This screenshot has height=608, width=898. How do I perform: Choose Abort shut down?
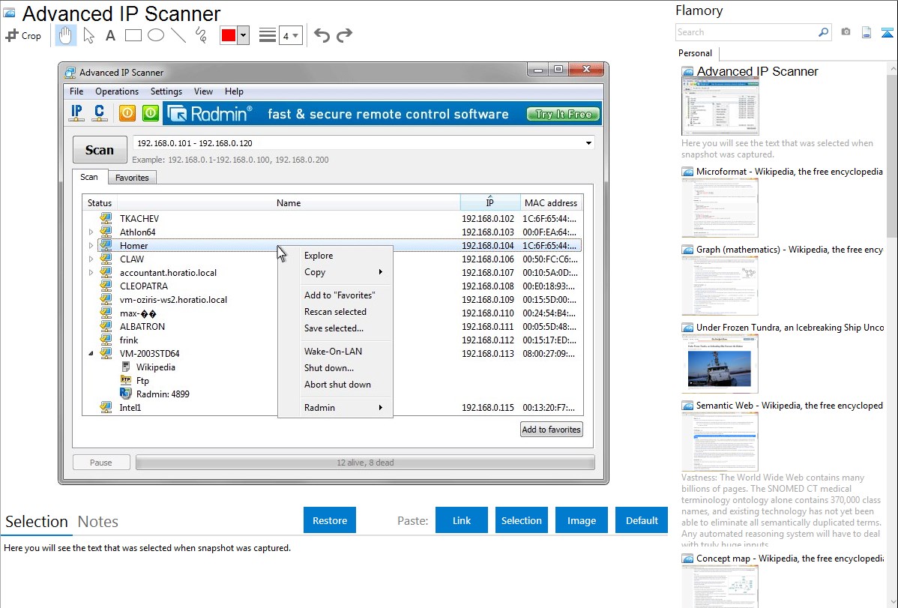tap(335, 385)
